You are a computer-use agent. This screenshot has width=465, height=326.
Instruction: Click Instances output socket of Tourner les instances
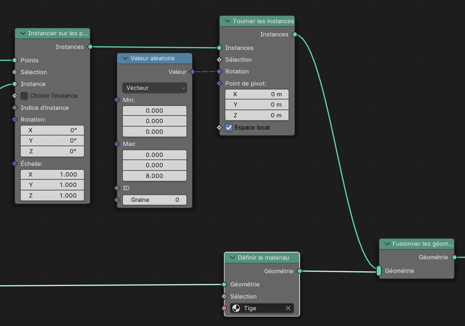click(295, 34)
